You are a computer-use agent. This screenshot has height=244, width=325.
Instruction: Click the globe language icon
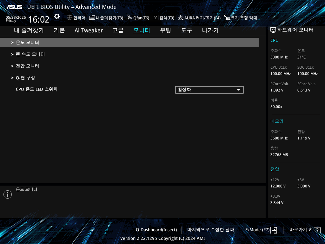(70, 17)
